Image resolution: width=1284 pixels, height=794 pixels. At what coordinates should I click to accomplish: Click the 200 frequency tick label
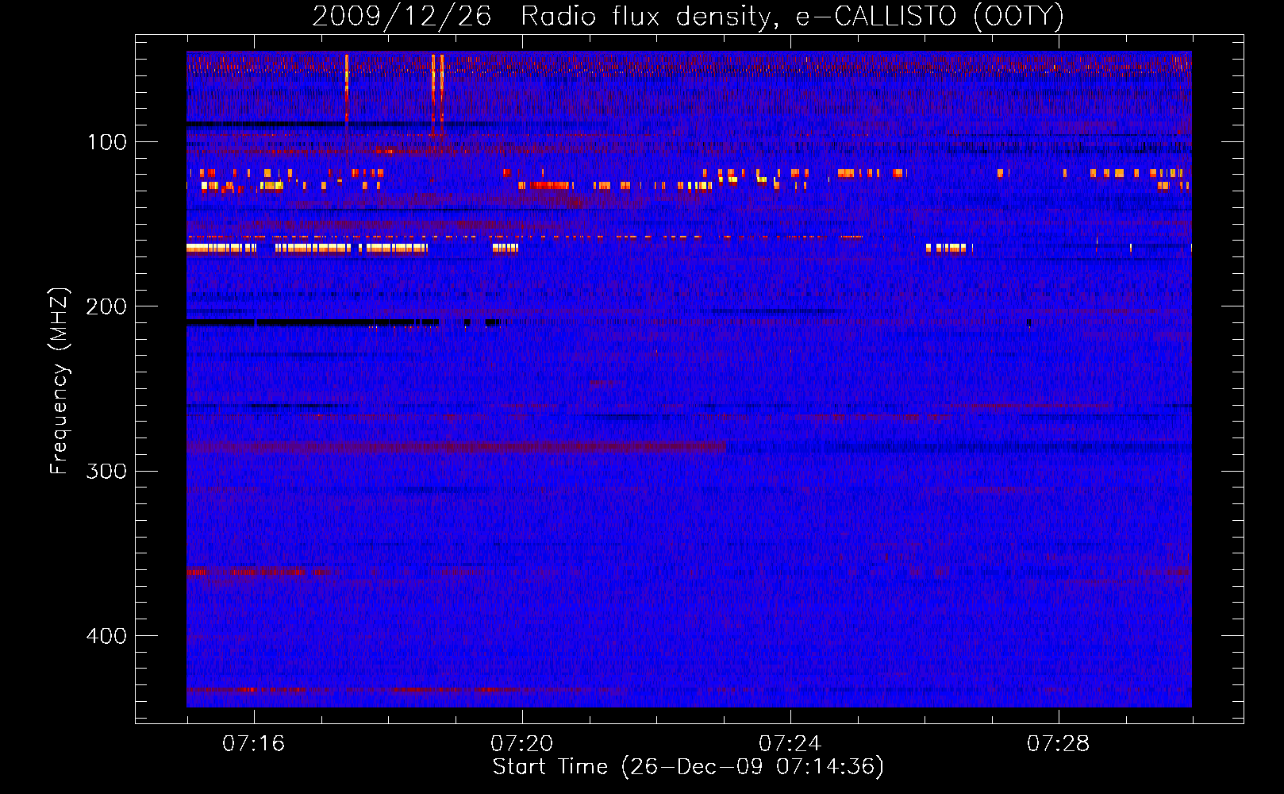(107, 306)
